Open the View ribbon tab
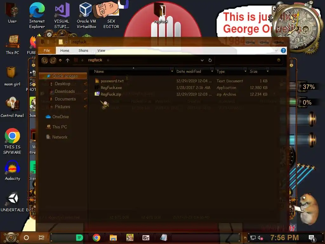 (x=101, y=51)
